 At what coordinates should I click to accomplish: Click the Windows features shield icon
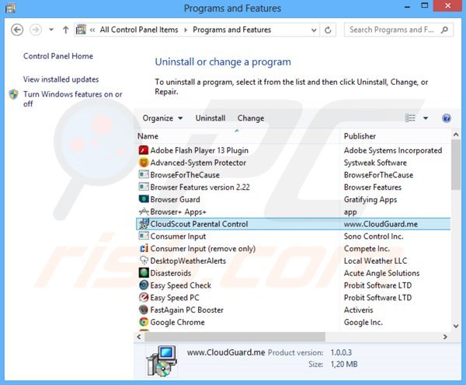click(x=14, y=94)
